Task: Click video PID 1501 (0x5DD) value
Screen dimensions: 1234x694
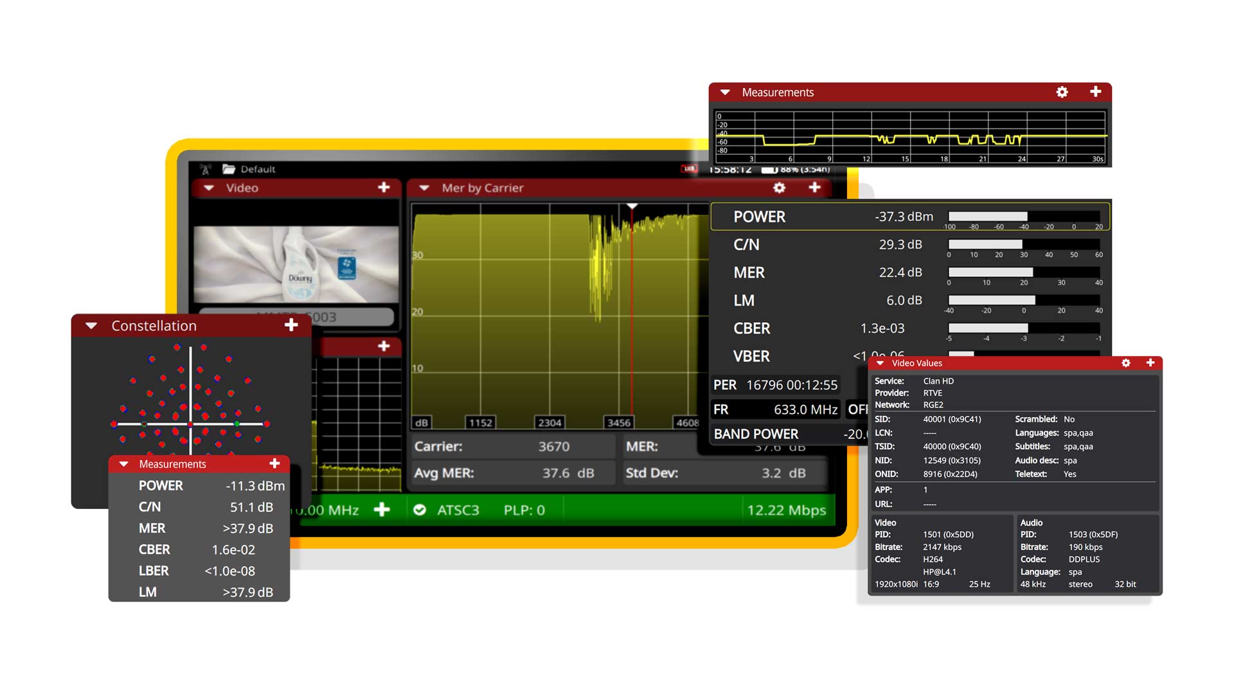Action: 948,535
